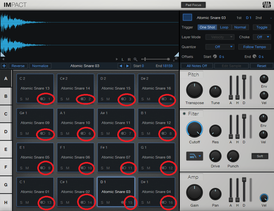The height and width of the screenshot is (211, 274).
Task: Click the All Notes Off button
Action: (x=197, y=66)
